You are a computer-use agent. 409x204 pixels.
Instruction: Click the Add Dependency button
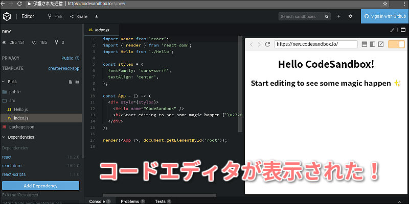point(41,186)
